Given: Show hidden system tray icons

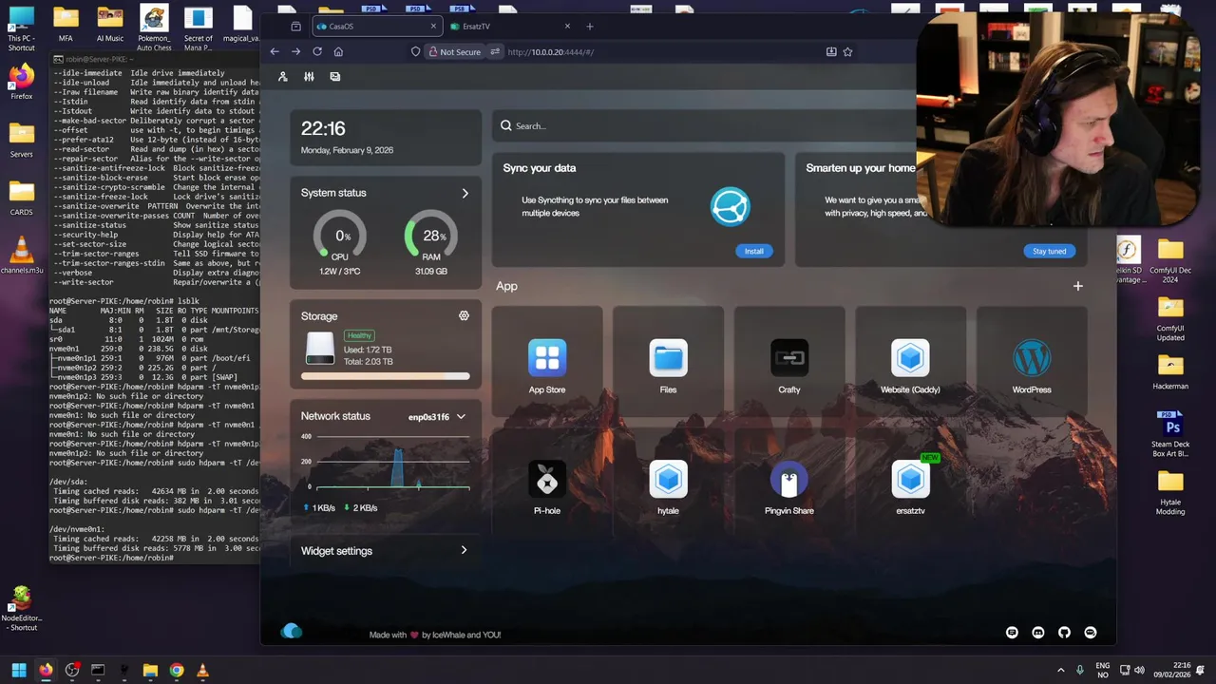Looking at the screenshot, I should (1061, 670).
